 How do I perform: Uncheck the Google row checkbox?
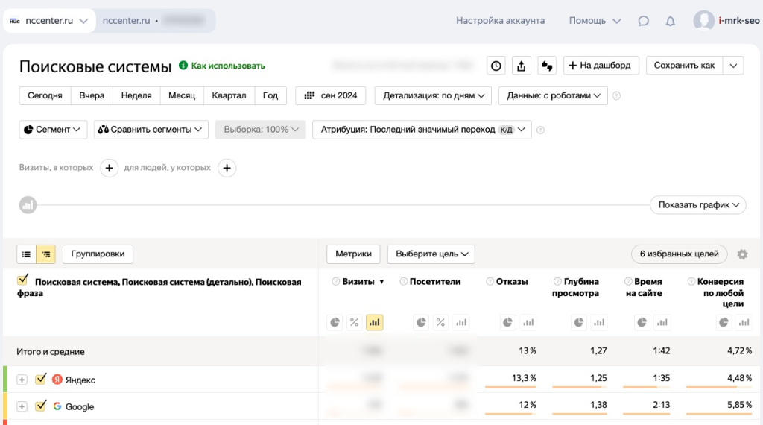(41, 406)
